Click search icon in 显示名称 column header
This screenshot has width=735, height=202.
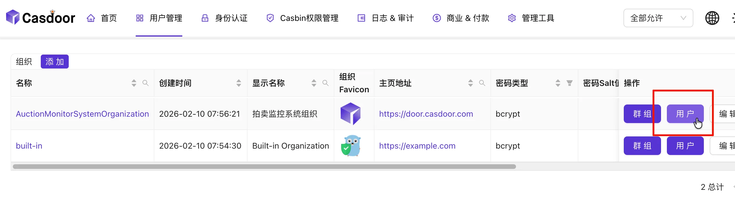pos(325,83)
